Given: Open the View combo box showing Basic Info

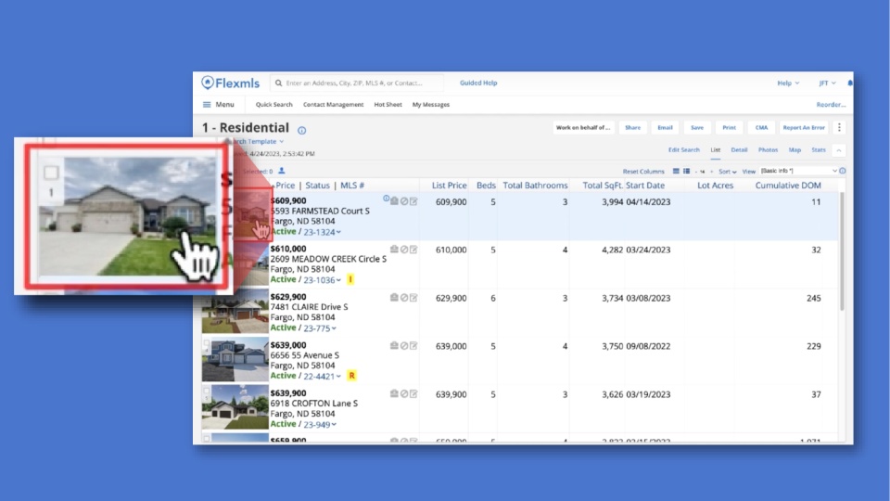Looking at the screenshot, I should pyautogui.click(x=798, y=171).
